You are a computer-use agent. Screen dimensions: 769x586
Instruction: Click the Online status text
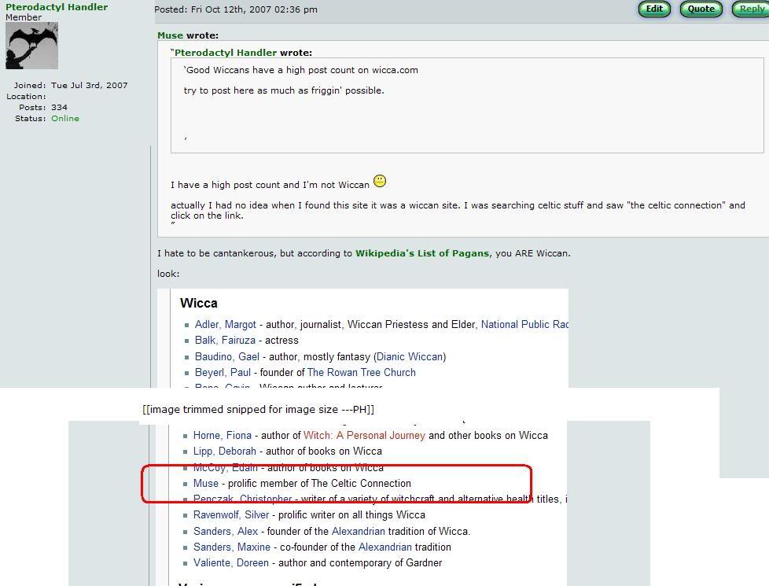coord(65,119)
